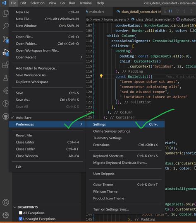This screenshot has height=223, width=196.
Task: Expand the Preferences submenu arrow
Action: 81,124
